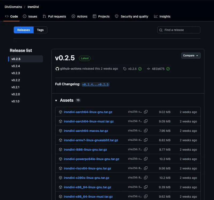Open the Actions tab
Viewport: 214px width, 200px height.
pyautogui.click(x=79, y=16)
